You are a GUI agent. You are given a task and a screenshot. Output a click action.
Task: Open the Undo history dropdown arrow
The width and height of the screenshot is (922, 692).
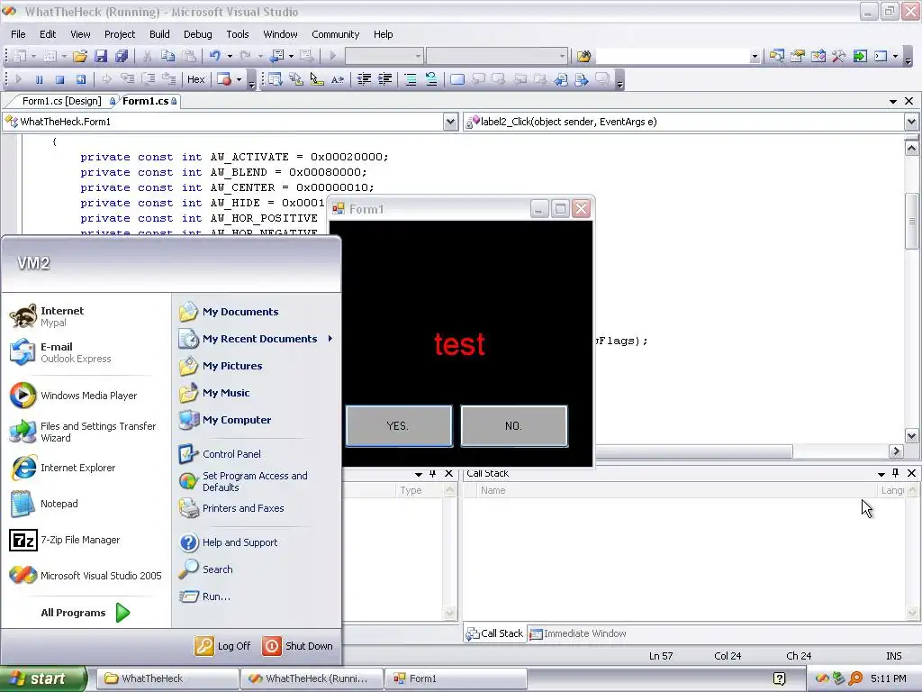click(x=230, y=57)
